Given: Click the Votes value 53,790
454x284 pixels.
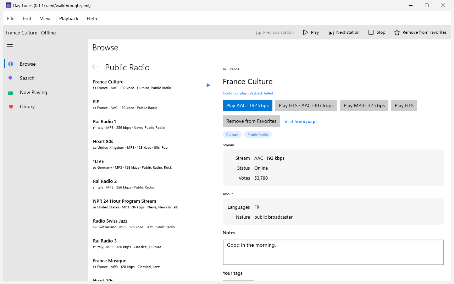Looking at the screenshot, I should coord(261,178).
